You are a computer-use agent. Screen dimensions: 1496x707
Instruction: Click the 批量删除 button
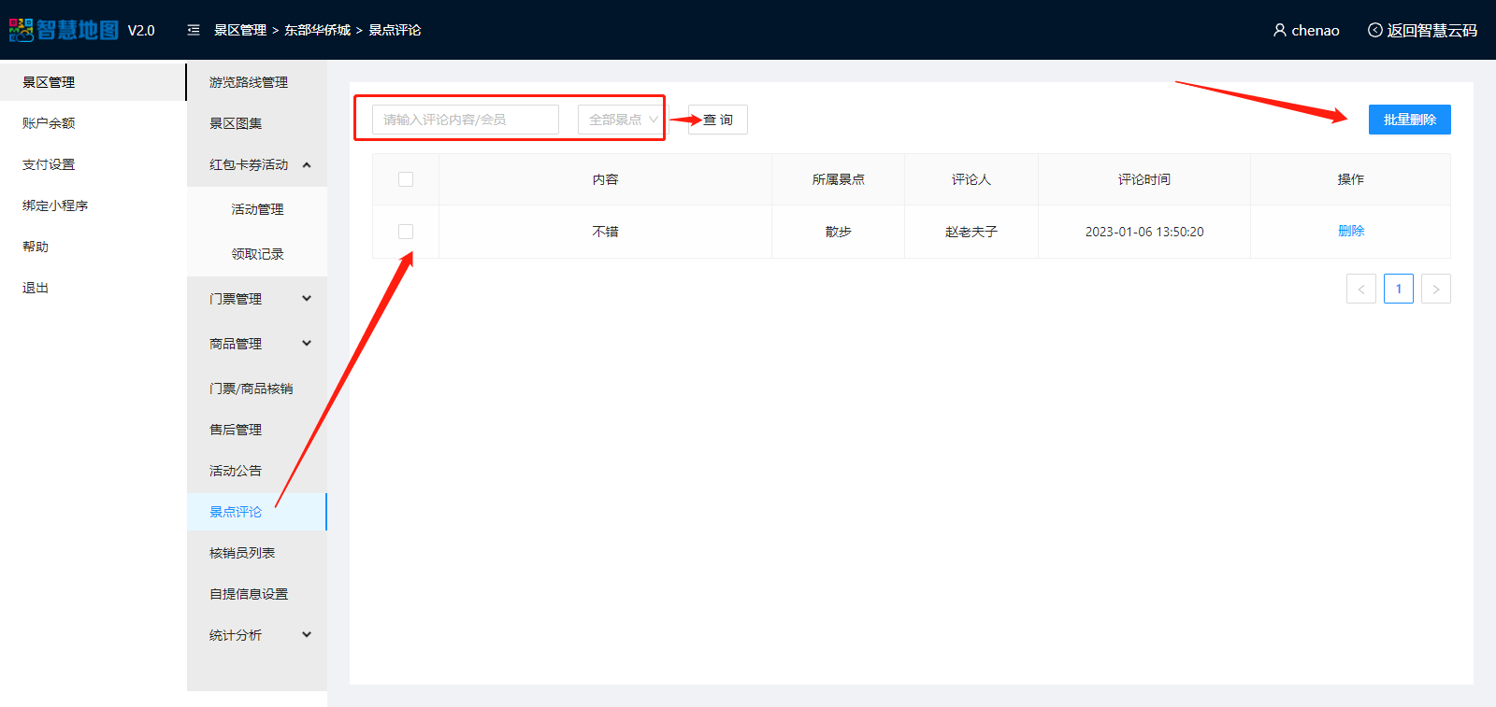(x=1409, y=120)
